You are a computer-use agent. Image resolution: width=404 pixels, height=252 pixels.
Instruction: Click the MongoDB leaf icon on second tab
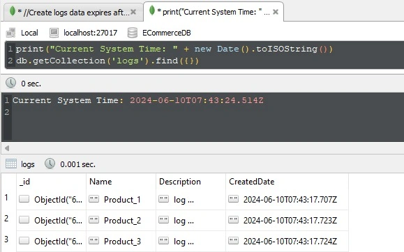click(x=152, y=10)
